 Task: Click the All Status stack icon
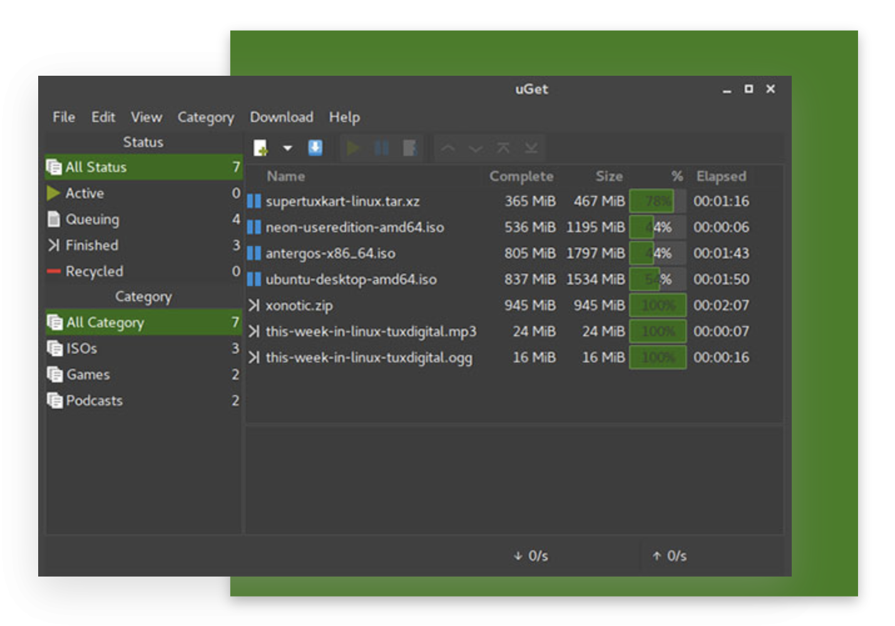pos(54,167)
